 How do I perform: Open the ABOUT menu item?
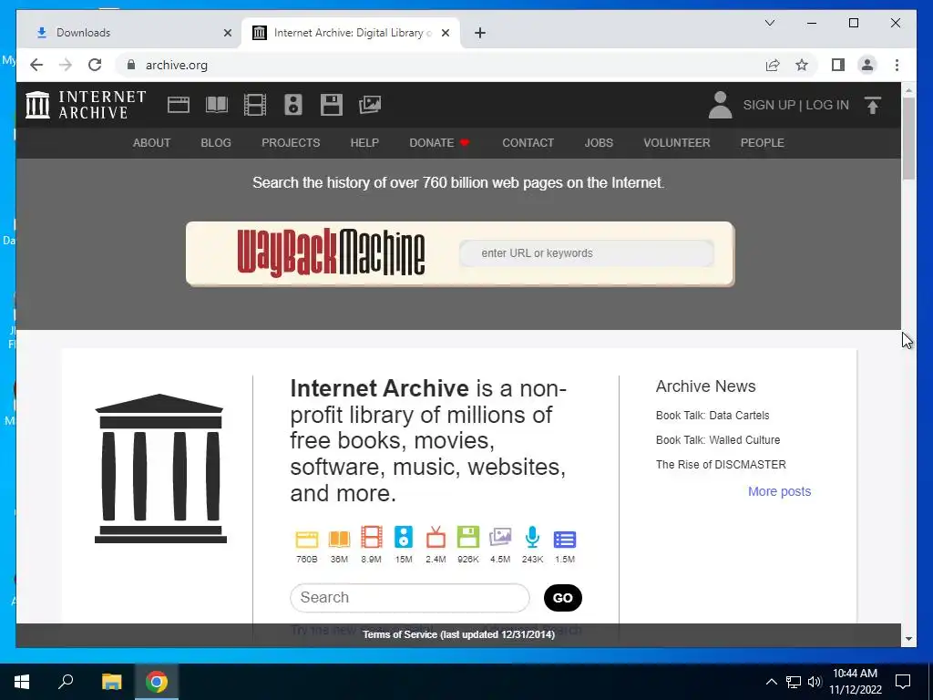(x=152, y=143)
